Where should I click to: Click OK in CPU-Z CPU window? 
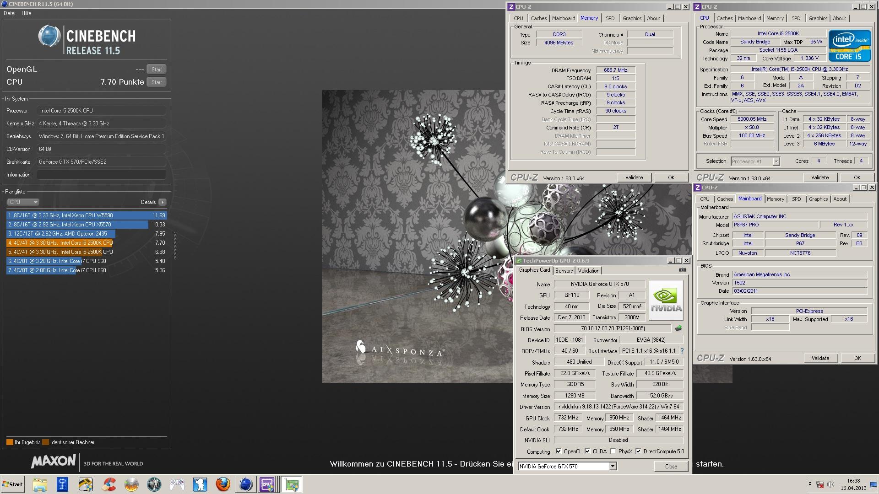point(857,177)
